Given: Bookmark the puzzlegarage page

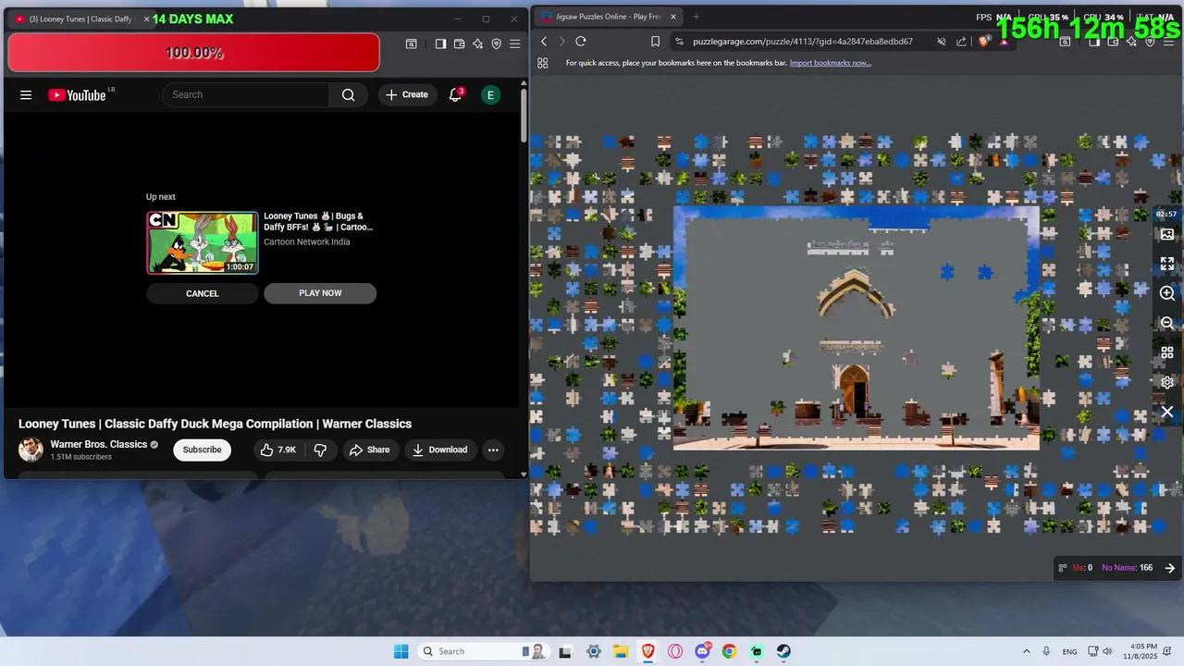Looking at the screenshot, I should pos(655,42).
